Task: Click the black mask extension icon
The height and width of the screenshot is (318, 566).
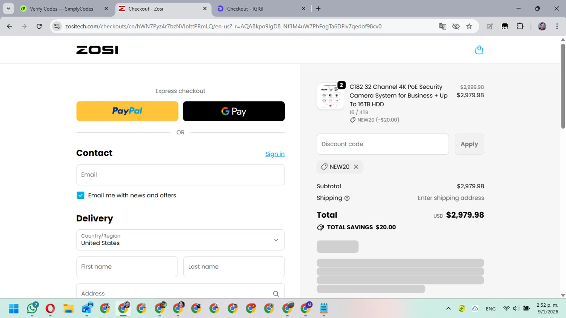Action: (x=505, y=26)
